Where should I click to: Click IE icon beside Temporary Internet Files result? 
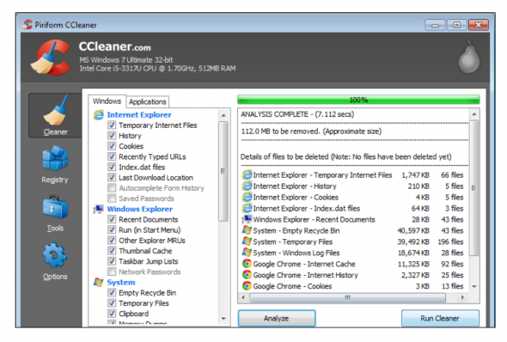click(x=247, y=175)
